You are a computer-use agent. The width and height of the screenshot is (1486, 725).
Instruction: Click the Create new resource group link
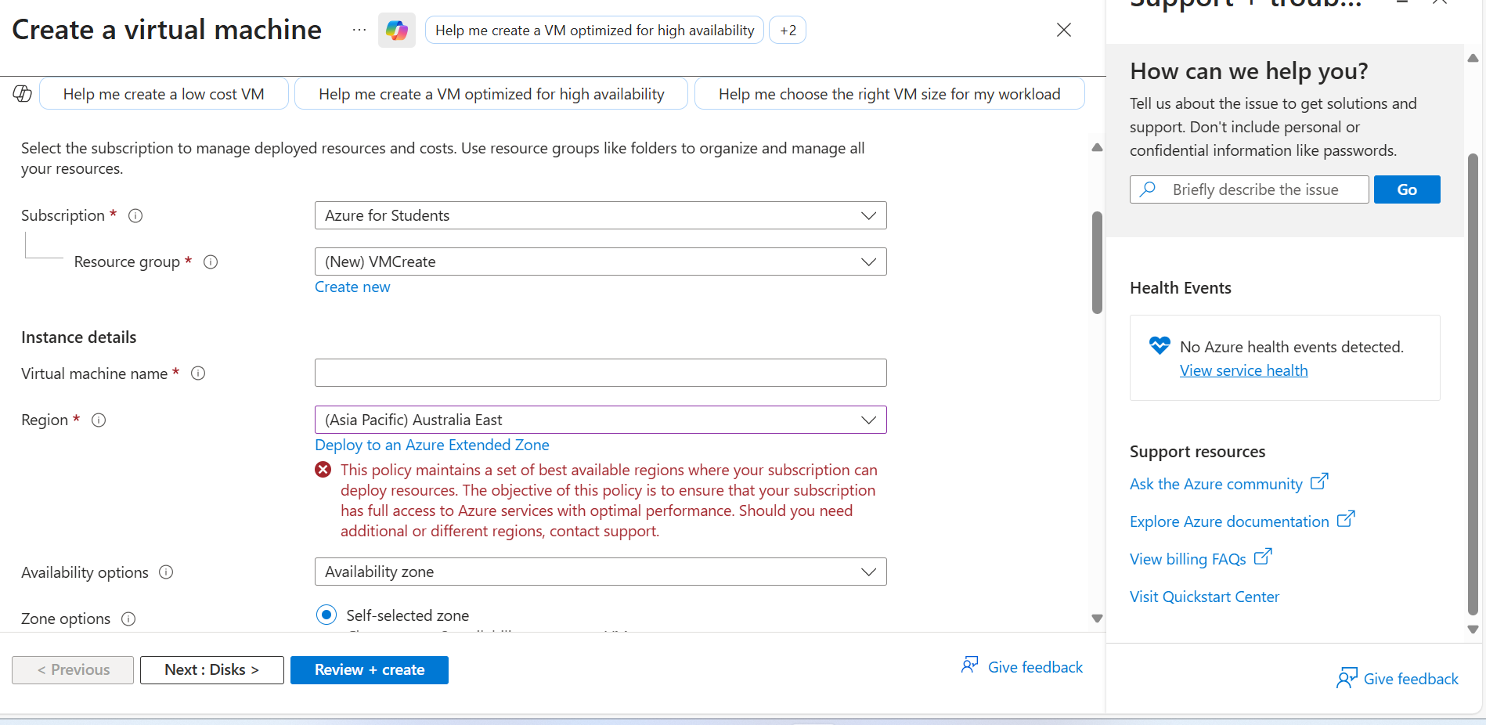point(352,287)
